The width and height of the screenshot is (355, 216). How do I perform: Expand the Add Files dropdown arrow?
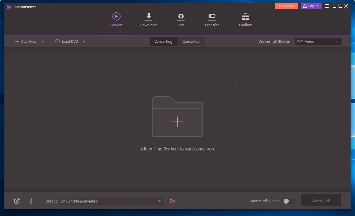42,42
